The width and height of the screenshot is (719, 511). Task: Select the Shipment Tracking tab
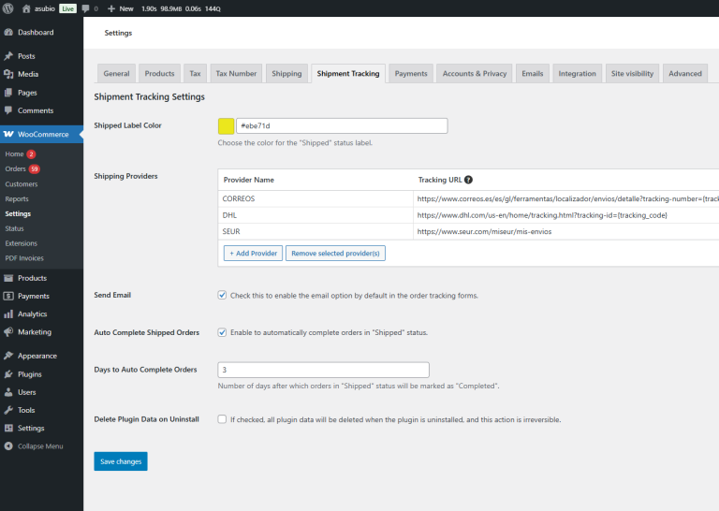click(348, 73)
